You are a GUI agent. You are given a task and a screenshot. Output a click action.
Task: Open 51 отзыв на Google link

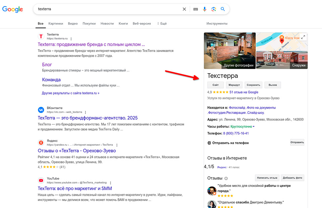[x=244, y=92]
